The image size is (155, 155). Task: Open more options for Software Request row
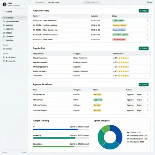tap(147, 110)
